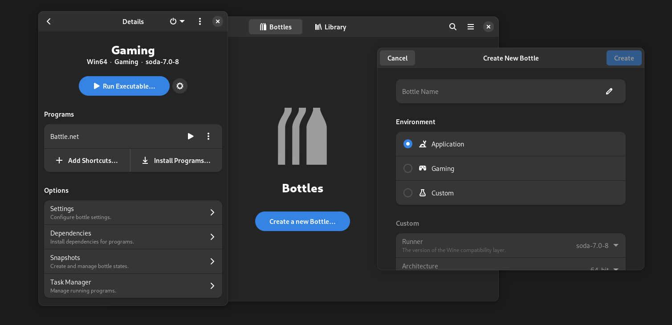This screenshot has width=672, height=325.
Task: Select the Application environment radio button
Action: [408, 144]
